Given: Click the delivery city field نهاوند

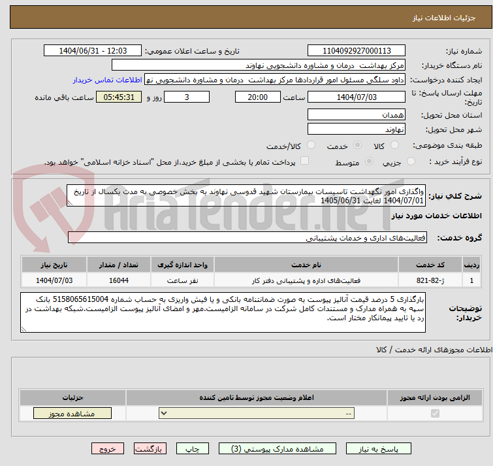Looking at the screenshot, I should pos(357,129).
